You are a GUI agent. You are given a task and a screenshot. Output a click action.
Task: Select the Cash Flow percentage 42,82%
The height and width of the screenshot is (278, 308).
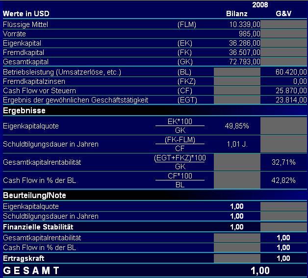click(x=283, y=180)
